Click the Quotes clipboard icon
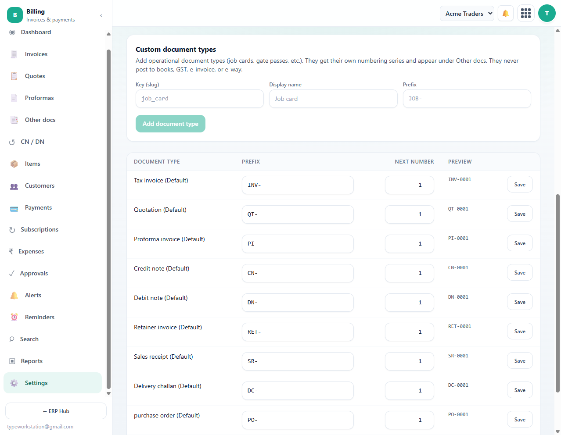 pos(14,76)
